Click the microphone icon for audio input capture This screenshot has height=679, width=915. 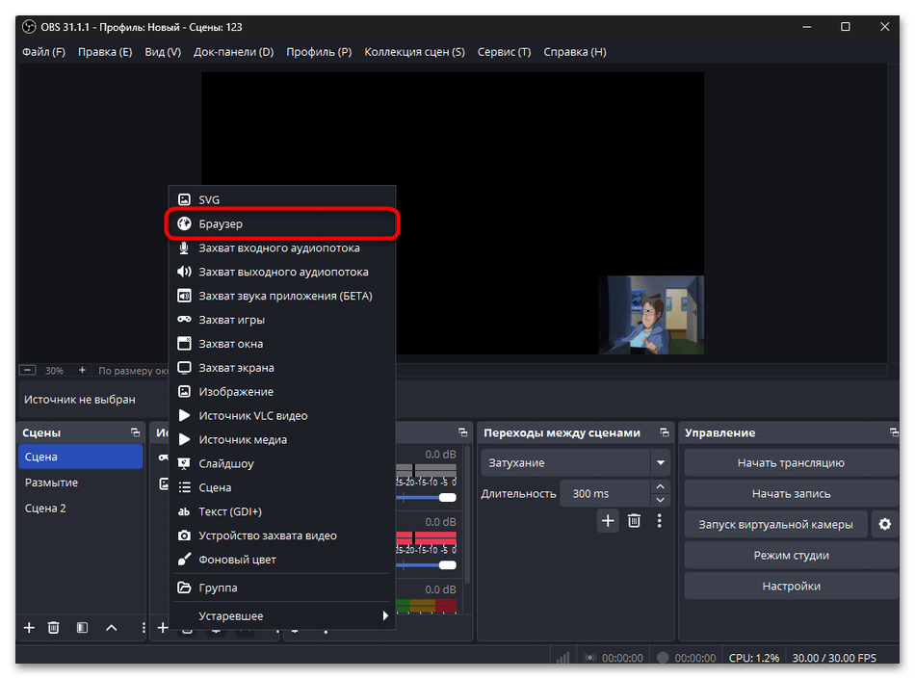click(x=184, y=248)
